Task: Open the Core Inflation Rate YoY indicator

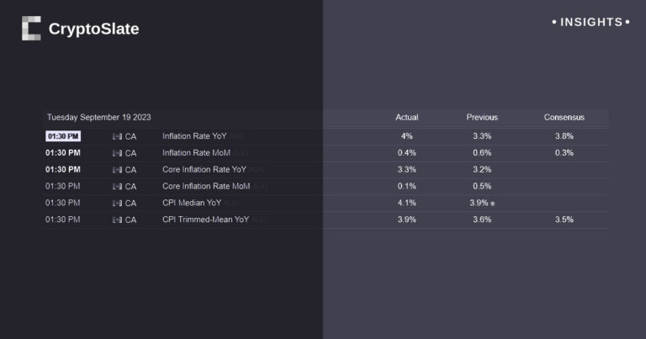Action: 205,169
